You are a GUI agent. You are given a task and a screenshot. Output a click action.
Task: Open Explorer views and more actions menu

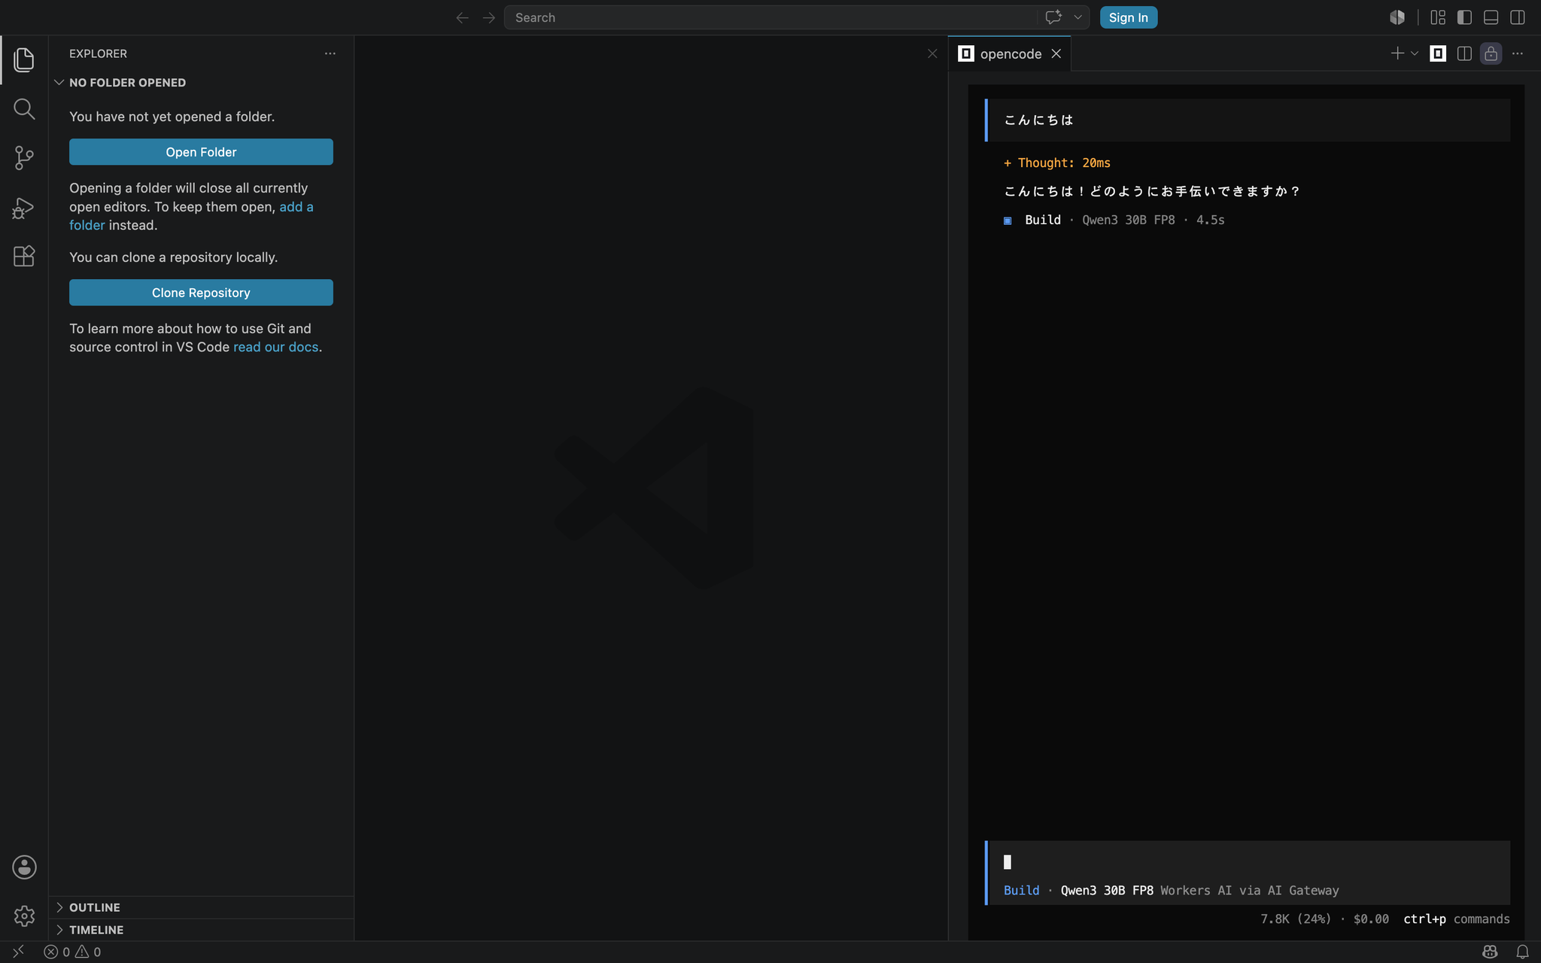click(x=330, y=53)
